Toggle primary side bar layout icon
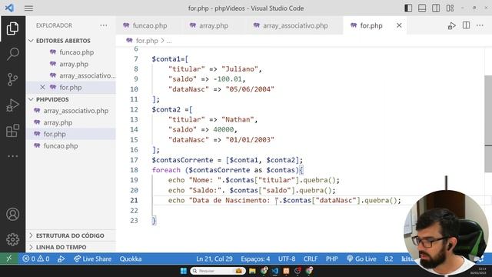The width and height of the screenshot is (492, 277). (x=408, y=8)
